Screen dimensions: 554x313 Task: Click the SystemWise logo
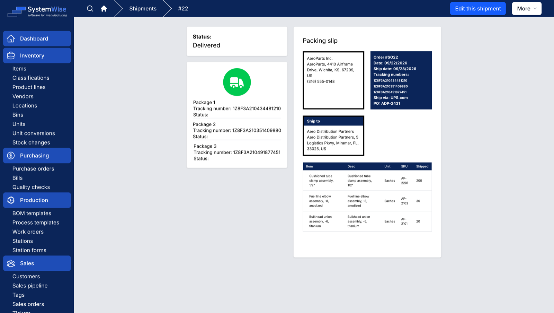[x=37, y=11]
